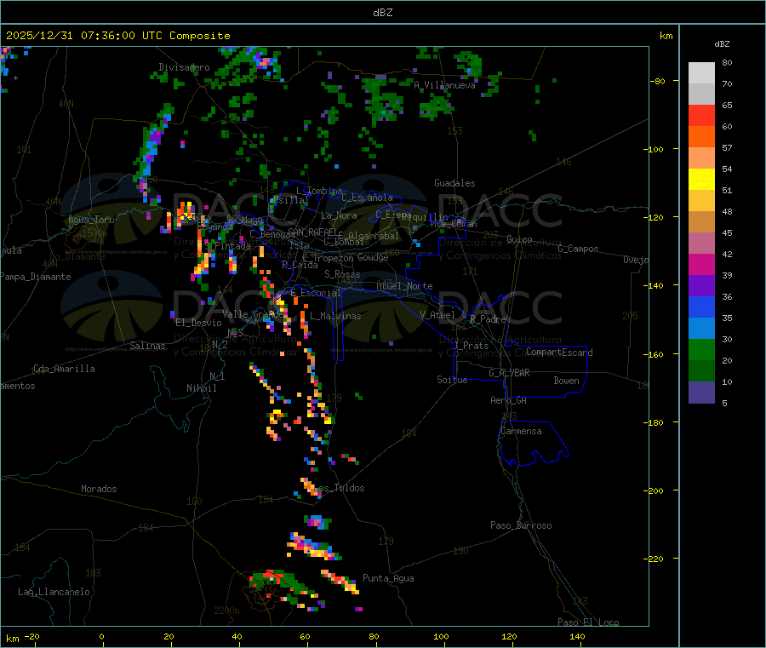Click the 'R_Padre' map label

pos(488,319)
